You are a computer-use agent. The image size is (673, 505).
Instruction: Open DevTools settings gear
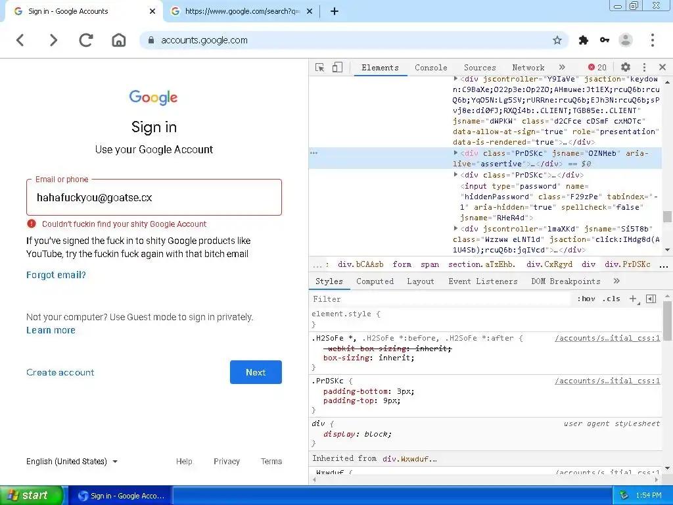tap(626, 67)
